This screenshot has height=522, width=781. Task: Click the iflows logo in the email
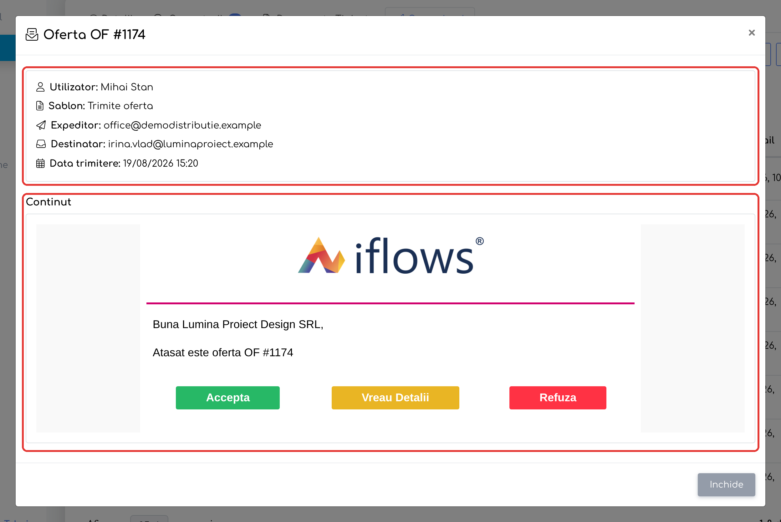tap(390, 255)
